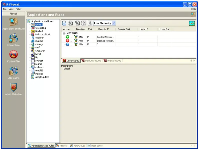The image size is (199, 150).
Task: Open the Policy menu
Action: [19, 9]
